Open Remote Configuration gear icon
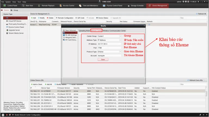 pyautogui.click(x=56, y=18)
